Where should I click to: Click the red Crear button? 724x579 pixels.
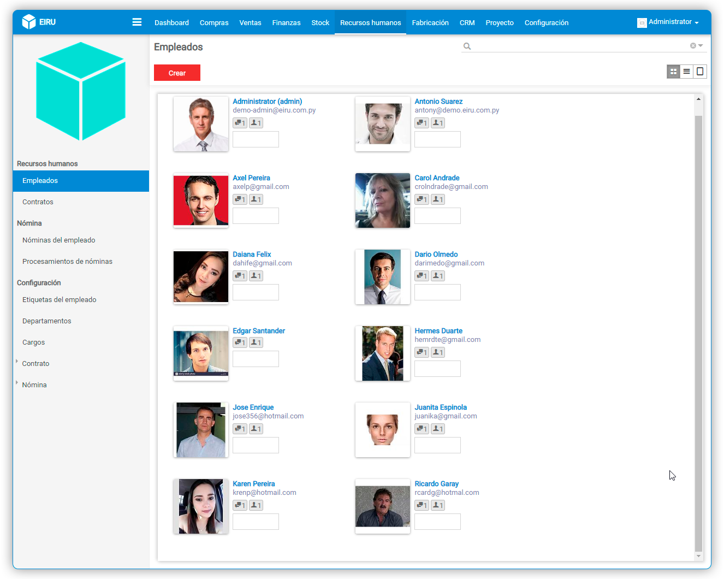click(177, 73)
